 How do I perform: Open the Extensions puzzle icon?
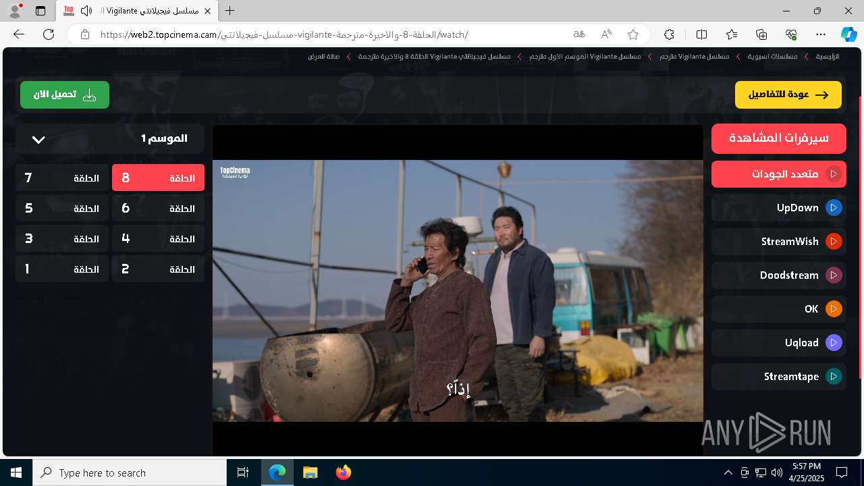[x=669, y=34]
